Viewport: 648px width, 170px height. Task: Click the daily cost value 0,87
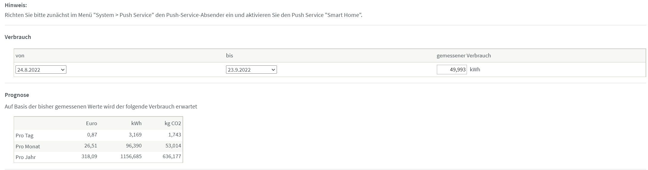[x=92, y=135]
